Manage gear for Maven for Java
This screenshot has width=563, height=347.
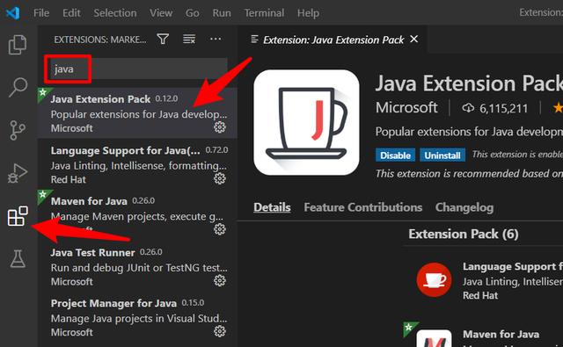[220, 229]
